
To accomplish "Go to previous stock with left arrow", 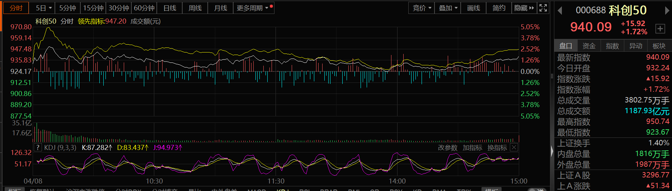I will click(560, 11).
